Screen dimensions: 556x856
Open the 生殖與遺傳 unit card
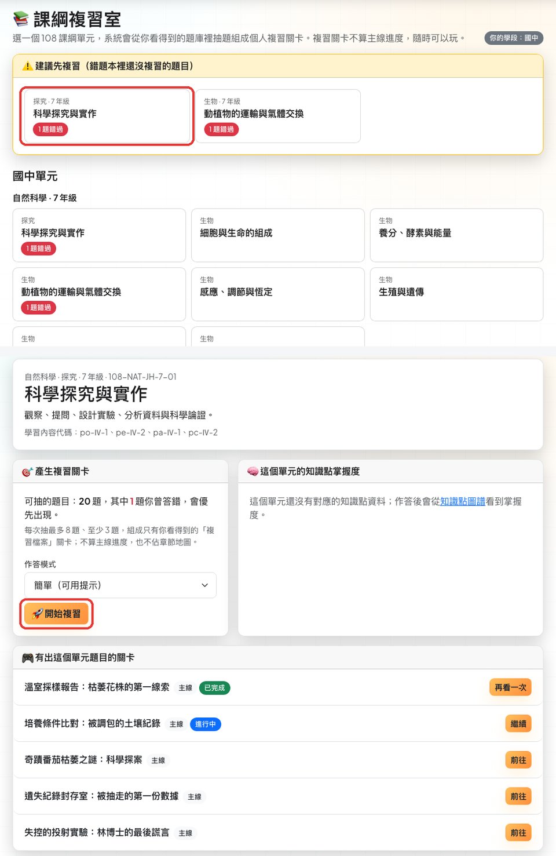click(x=456, y=294)
